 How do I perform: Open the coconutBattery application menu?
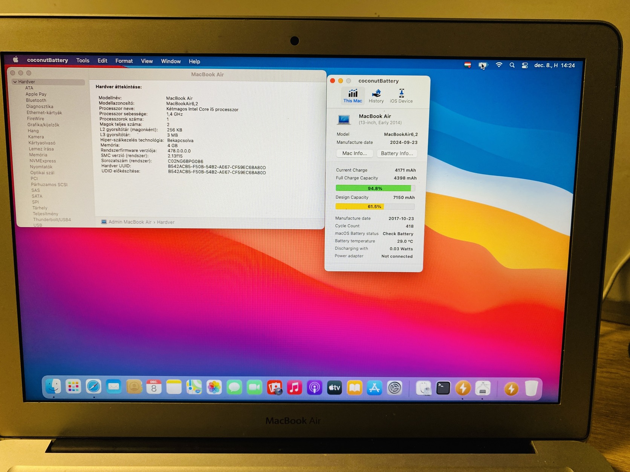click(47, 60)
